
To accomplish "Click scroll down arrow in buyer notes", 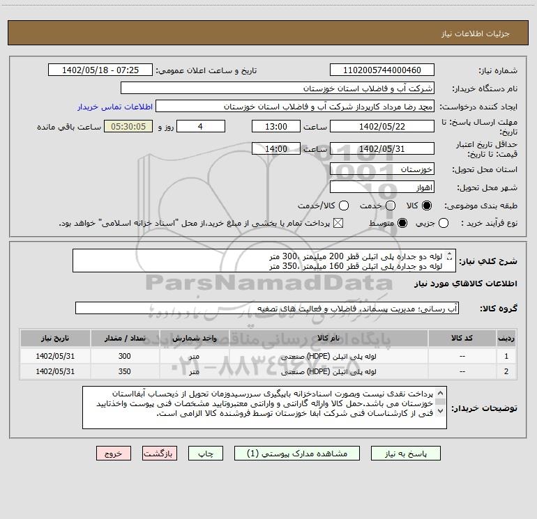I will coord(441,411).
